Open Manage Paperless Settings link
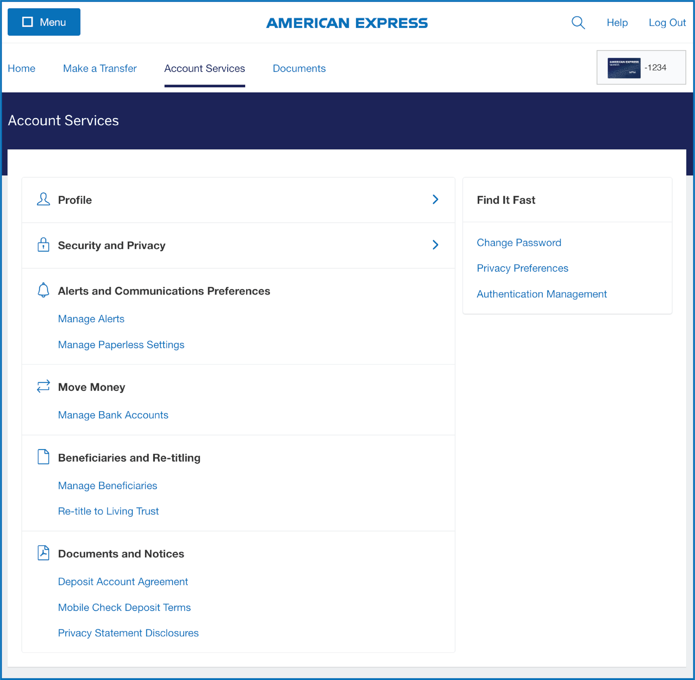 coord(121,345)
